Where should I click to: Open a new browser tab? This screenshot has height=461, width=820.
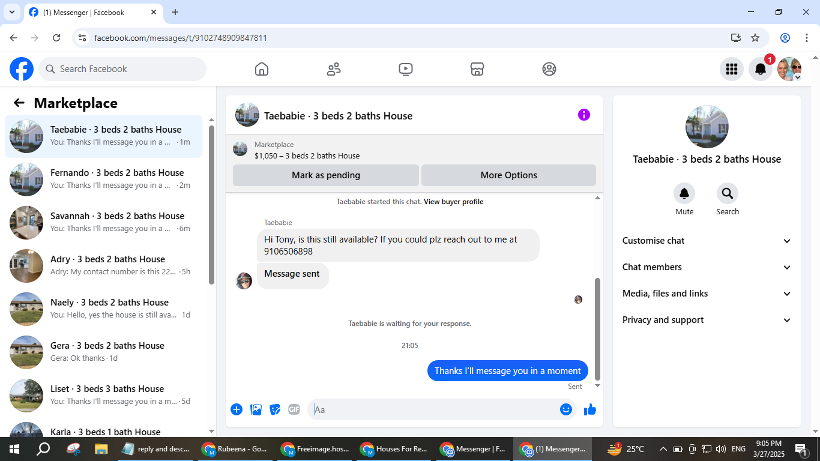tap(175, 12)
